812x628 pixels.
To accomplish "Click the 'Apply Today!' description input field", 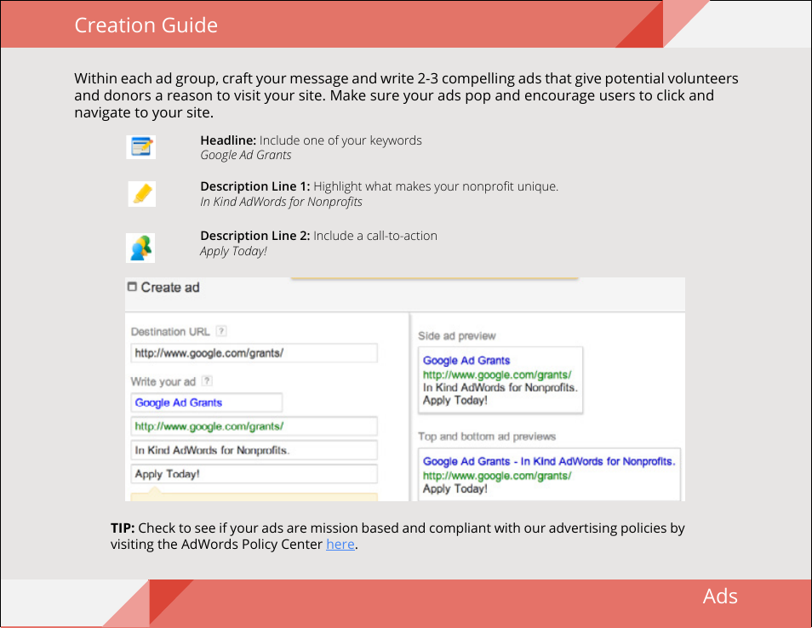I will tap(254, 474).
